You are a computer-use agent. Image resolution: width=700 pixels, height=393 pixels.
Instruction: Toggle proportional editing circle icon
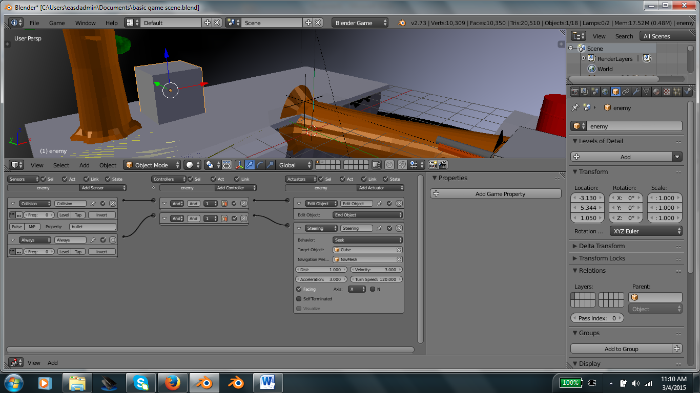(389, 165)
